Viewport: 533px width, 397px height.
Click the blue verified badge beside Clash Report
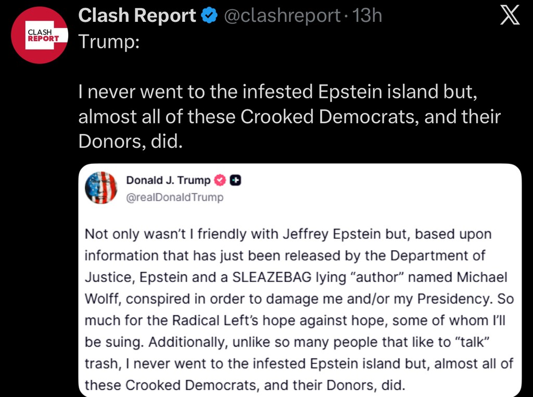click(209, 17)
